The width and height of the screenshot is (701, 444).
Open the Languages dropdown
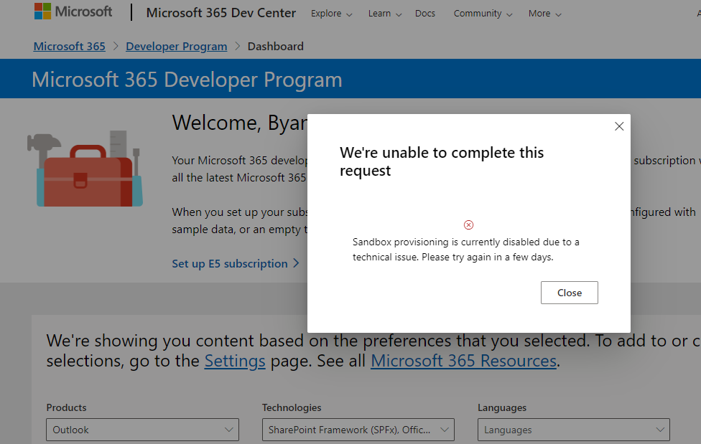(573, 430)
